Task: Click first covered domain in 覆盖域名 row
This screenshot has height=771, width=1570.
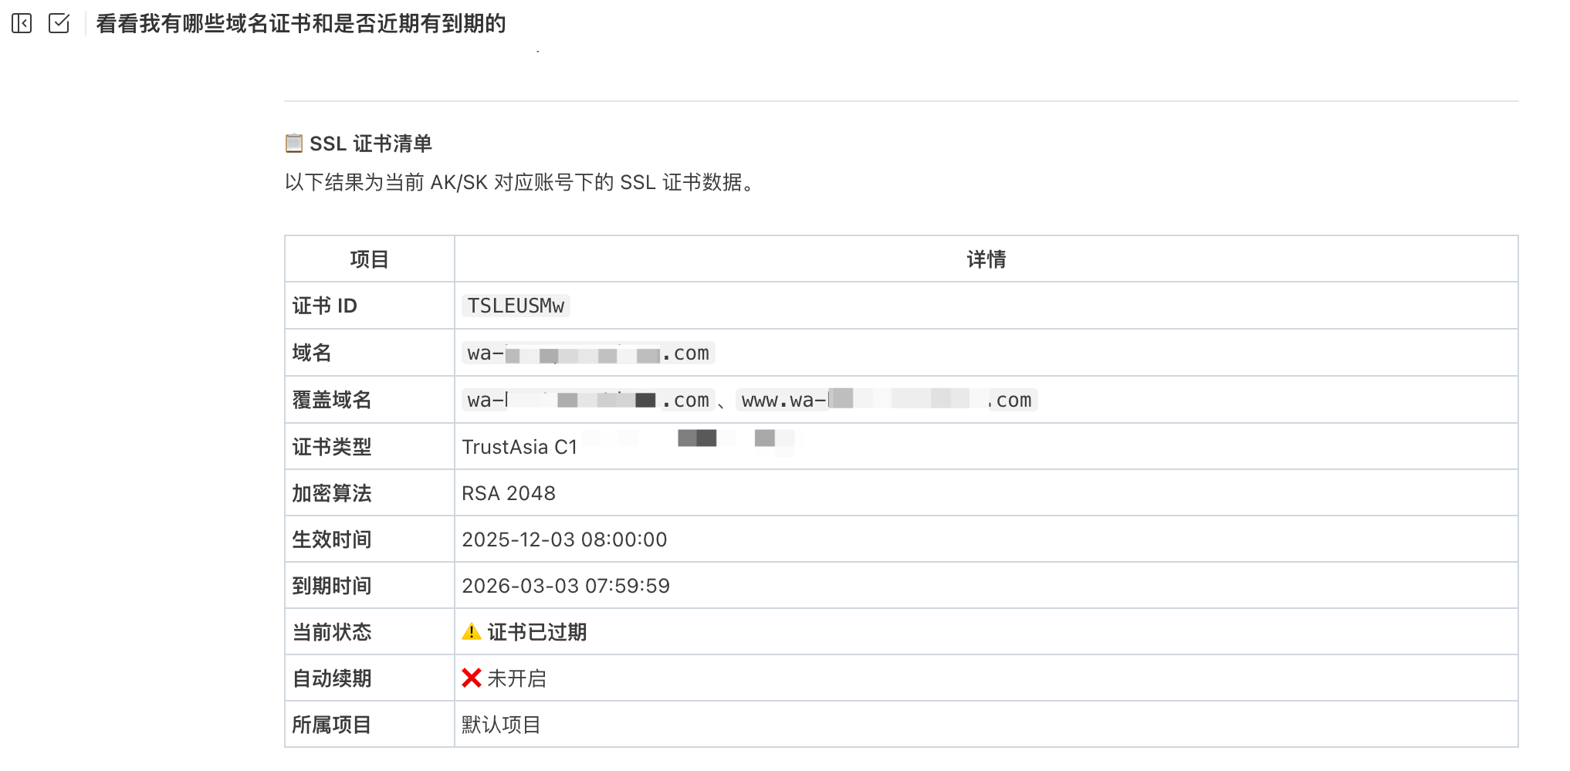Action: (588, 401)
